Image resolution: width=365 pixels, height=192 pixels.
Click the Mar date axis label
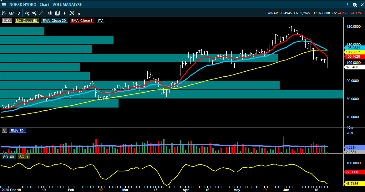(x=125, y=190)
